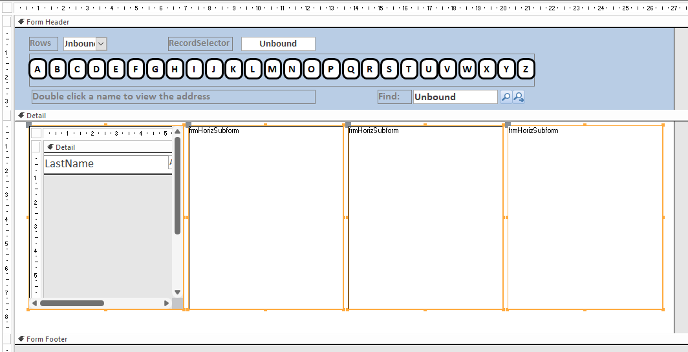Viewport: 688px width, 352px height.
Task: Click the letter B button
Action: (x=58, y=69)
